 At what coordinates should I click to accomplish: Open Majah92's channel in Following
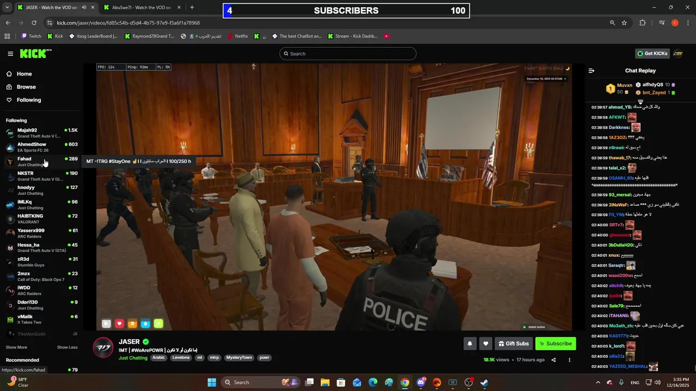point(41,133)
